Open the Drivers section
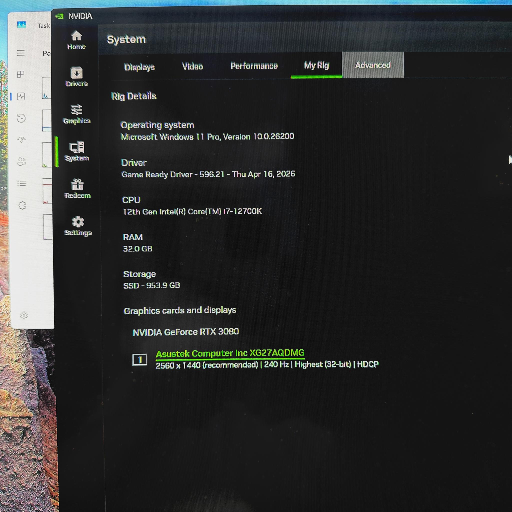 (x=76, y=77)
